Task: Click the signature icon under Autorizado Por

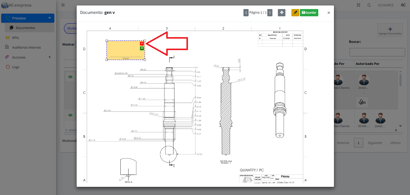Action: [x=362, y=103]
